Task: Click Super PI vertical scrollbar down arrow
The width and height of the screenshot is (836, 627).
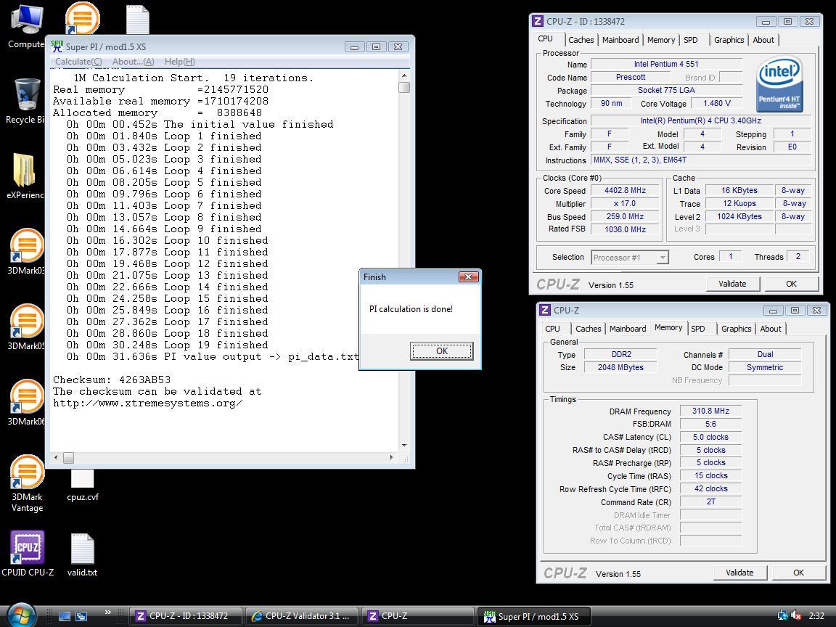Action: [404, 445]
